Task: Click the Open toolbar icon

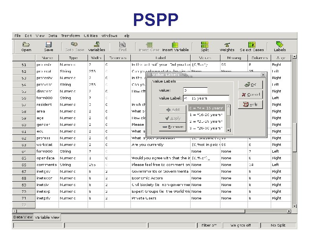Action: click(26, 44)
